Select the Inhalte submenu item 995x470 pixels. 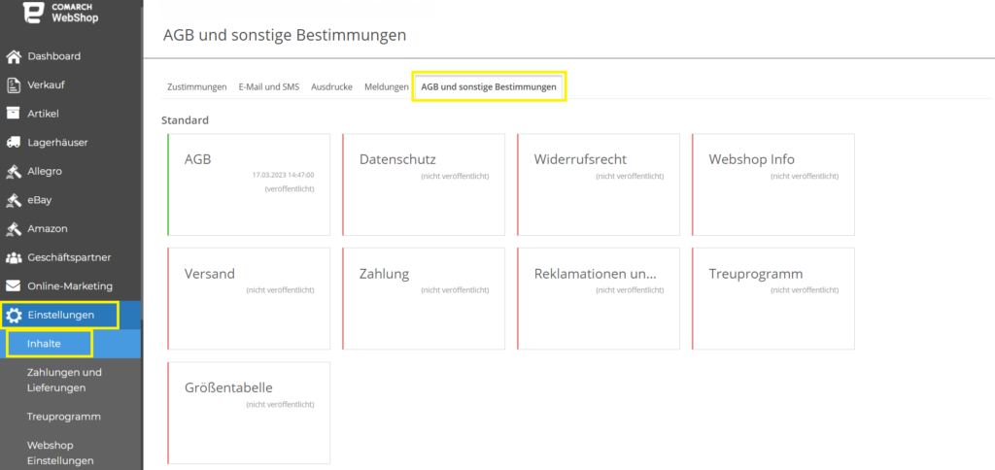(71, 344)
